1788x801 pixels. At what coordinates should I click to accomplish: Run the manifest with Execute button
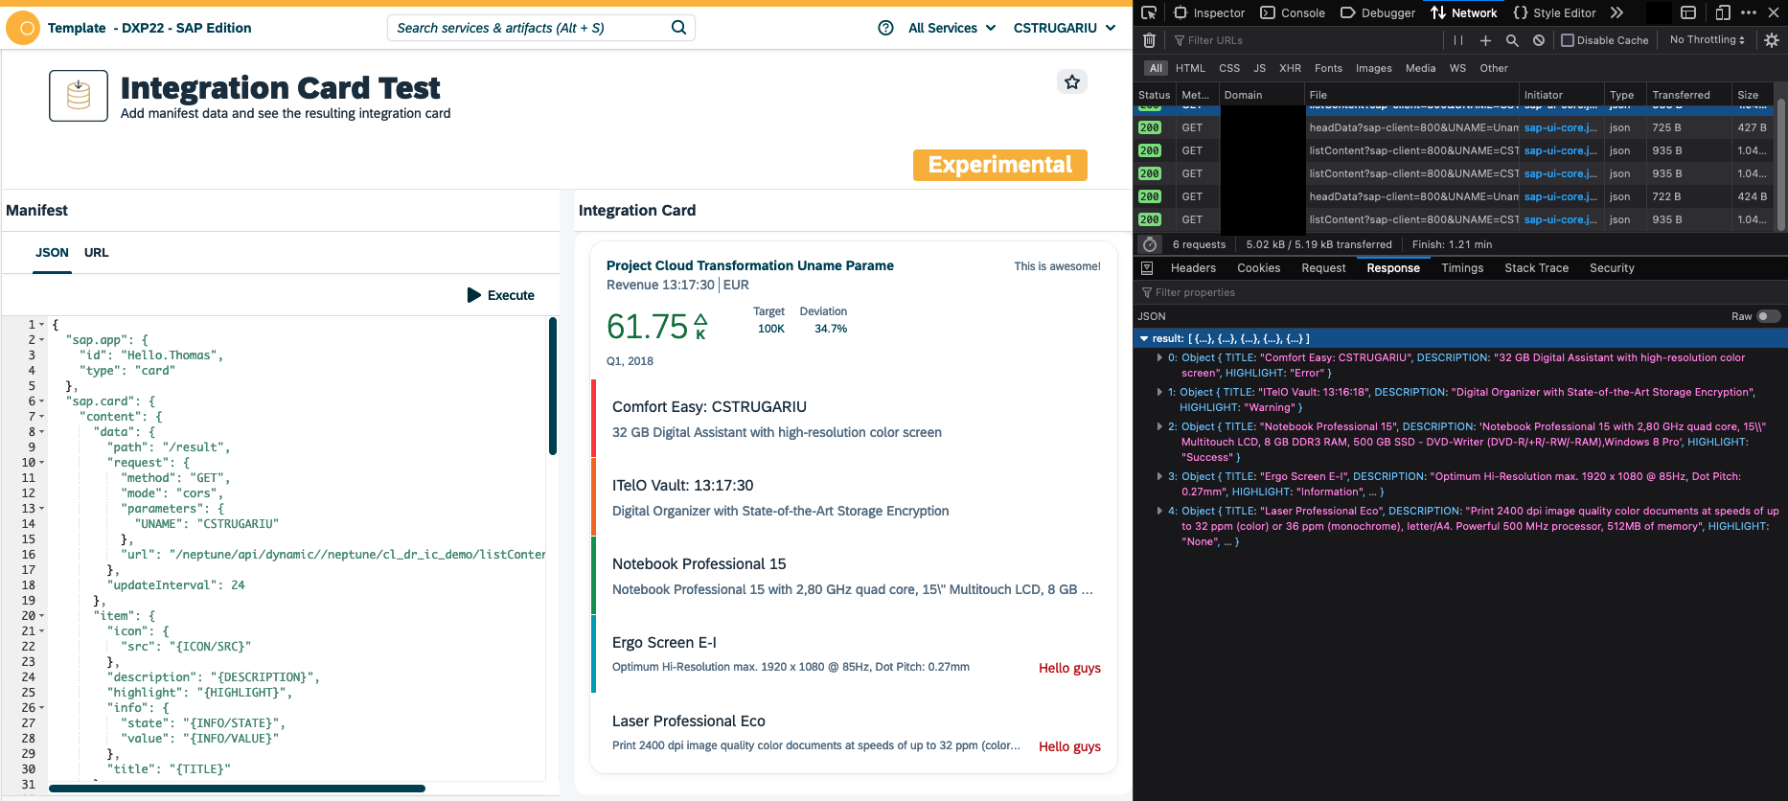(500, 295)
